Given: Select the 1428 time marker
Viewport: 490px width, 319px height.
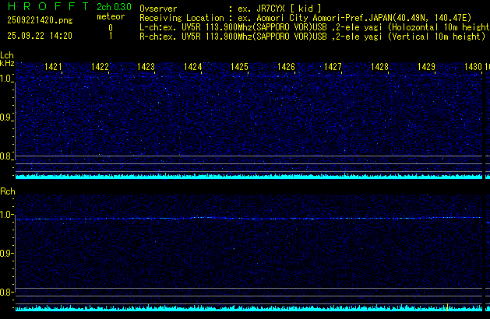Looking at the screenshot, I should click(379, 67).
